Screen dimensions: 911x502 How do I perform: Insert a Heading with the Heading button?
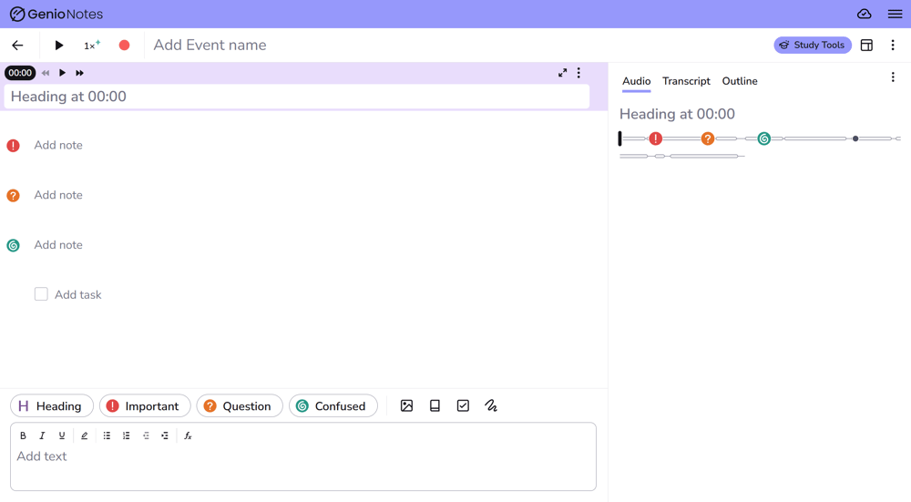click(x=52, y=405)
